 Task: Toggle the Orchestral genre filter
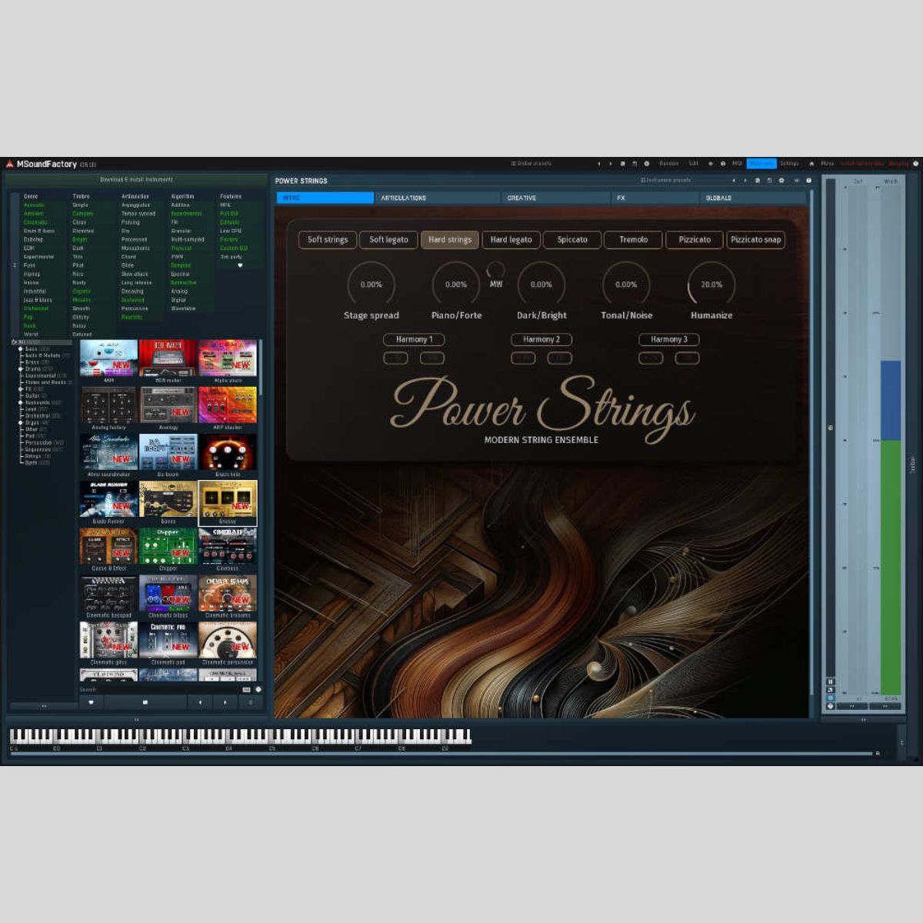[x=36, y=308]
